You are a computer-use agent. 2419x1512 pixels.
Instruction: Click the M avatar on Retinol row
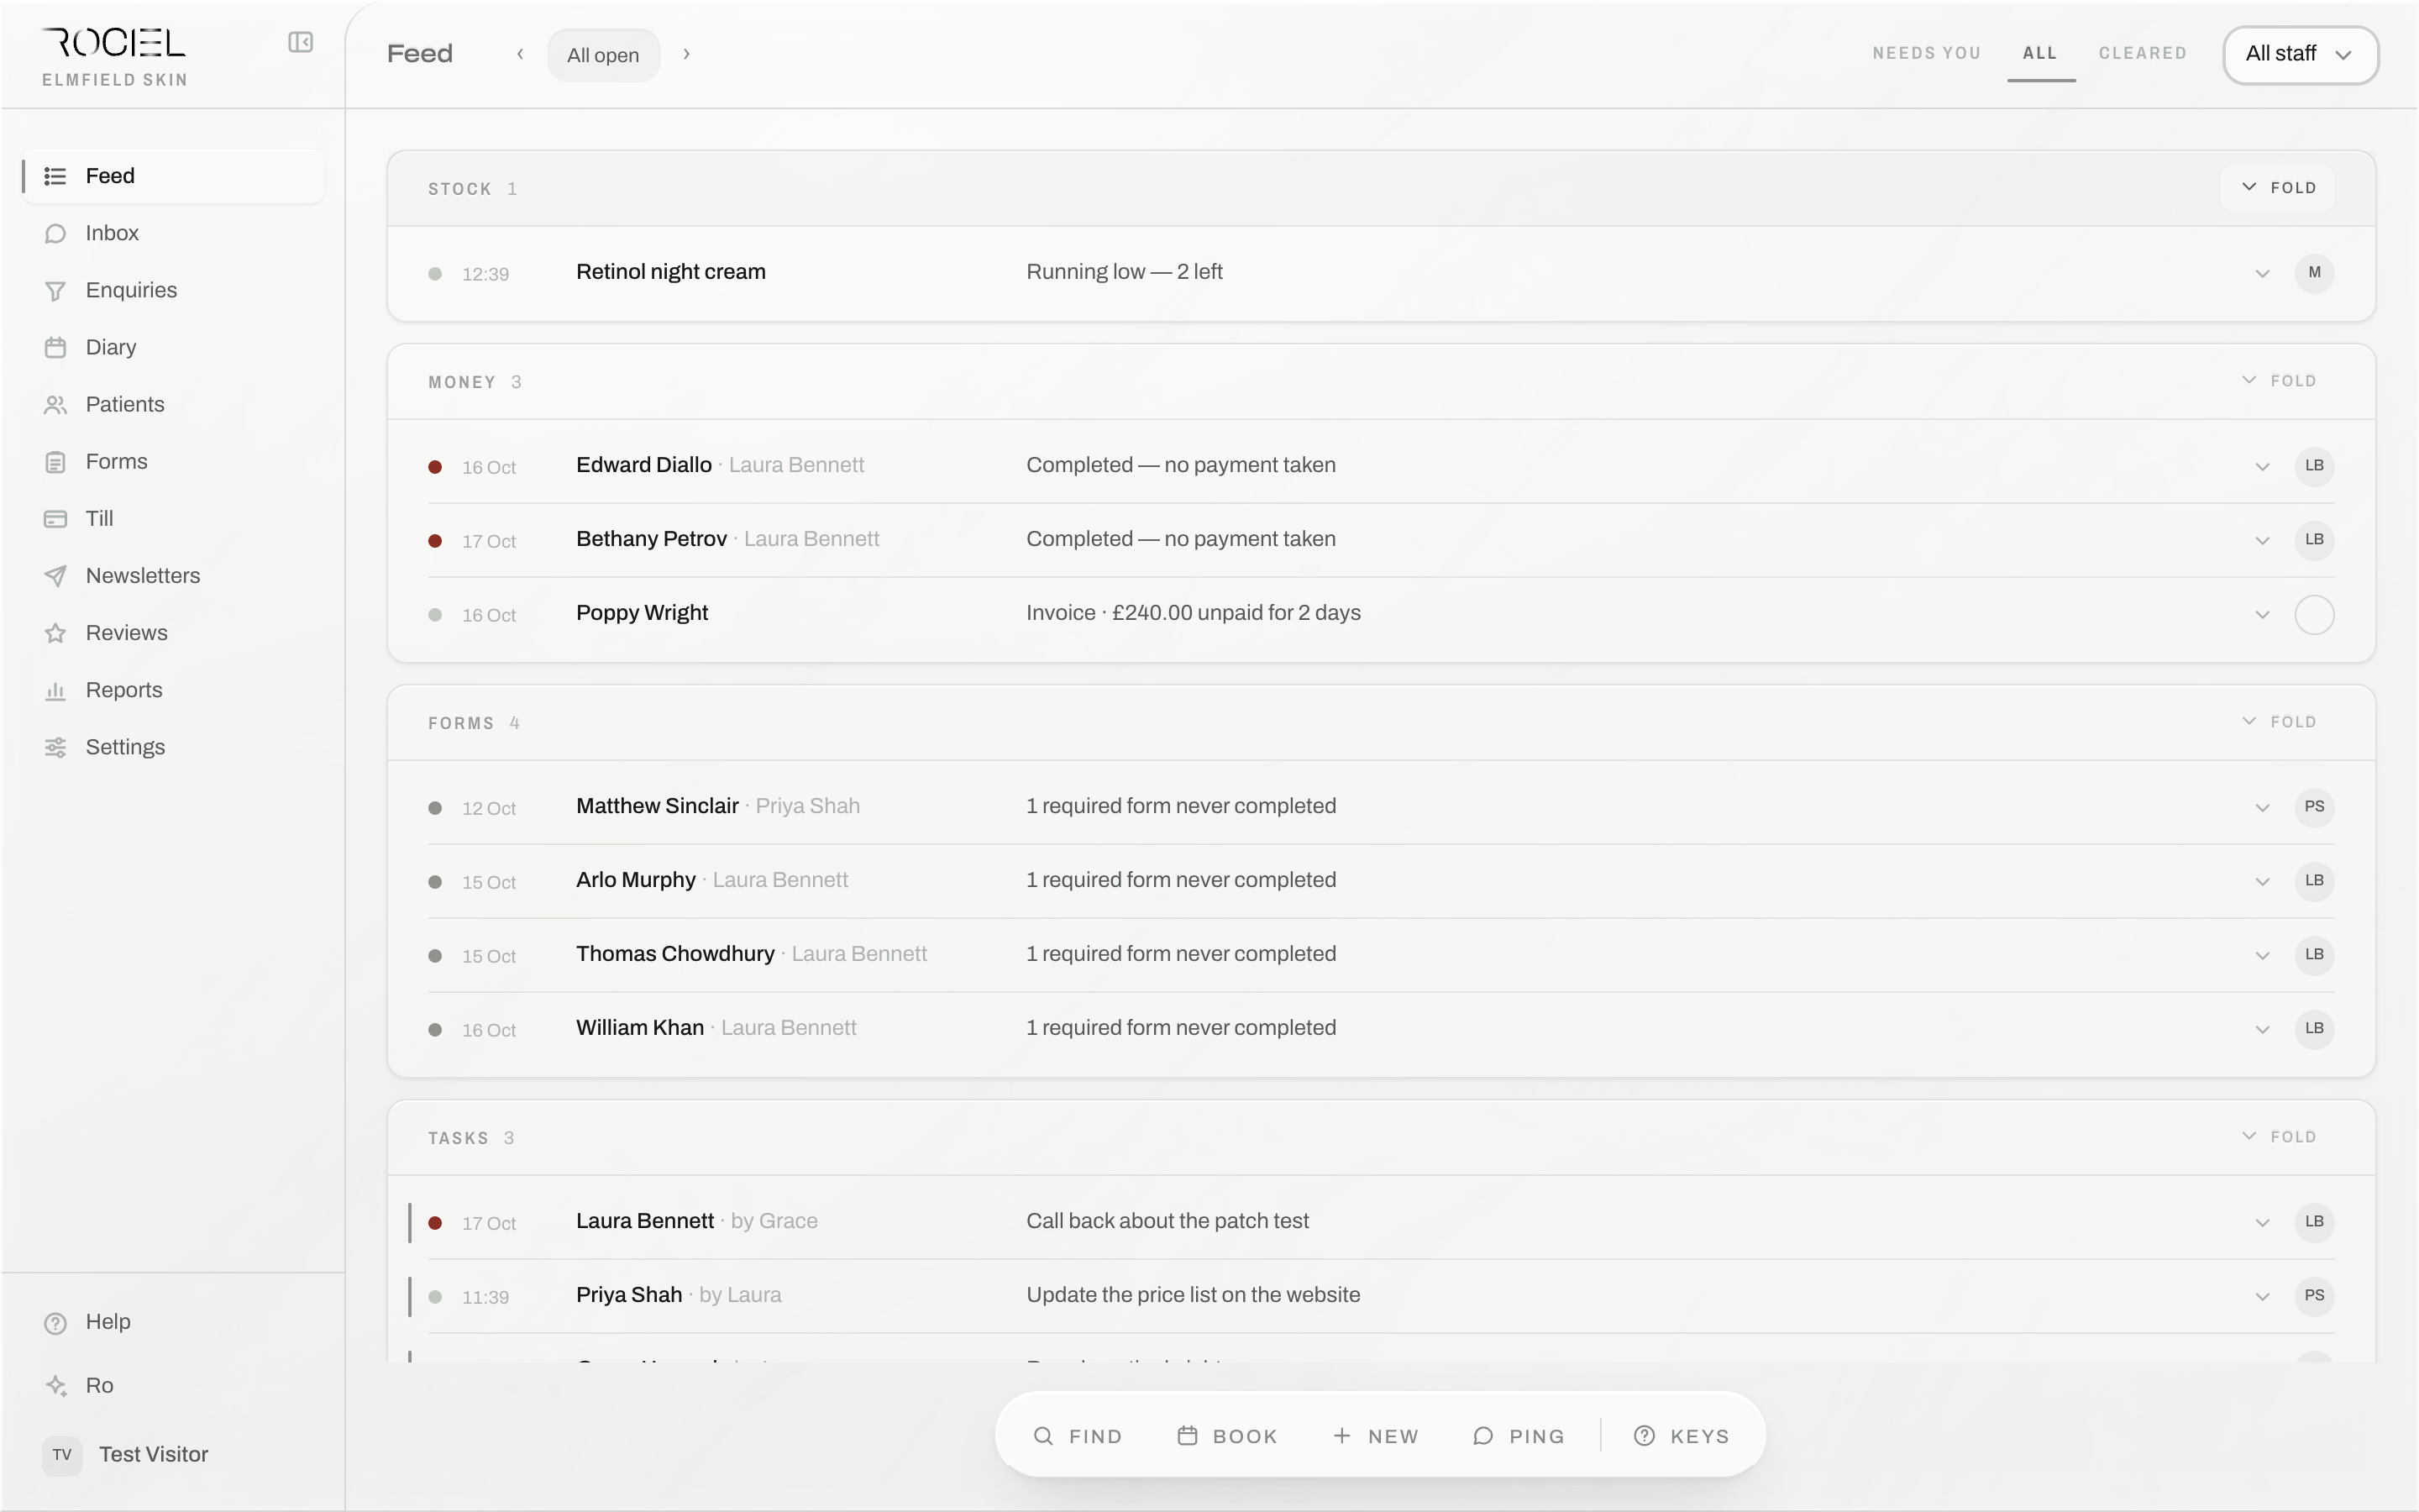point(2314,273)
